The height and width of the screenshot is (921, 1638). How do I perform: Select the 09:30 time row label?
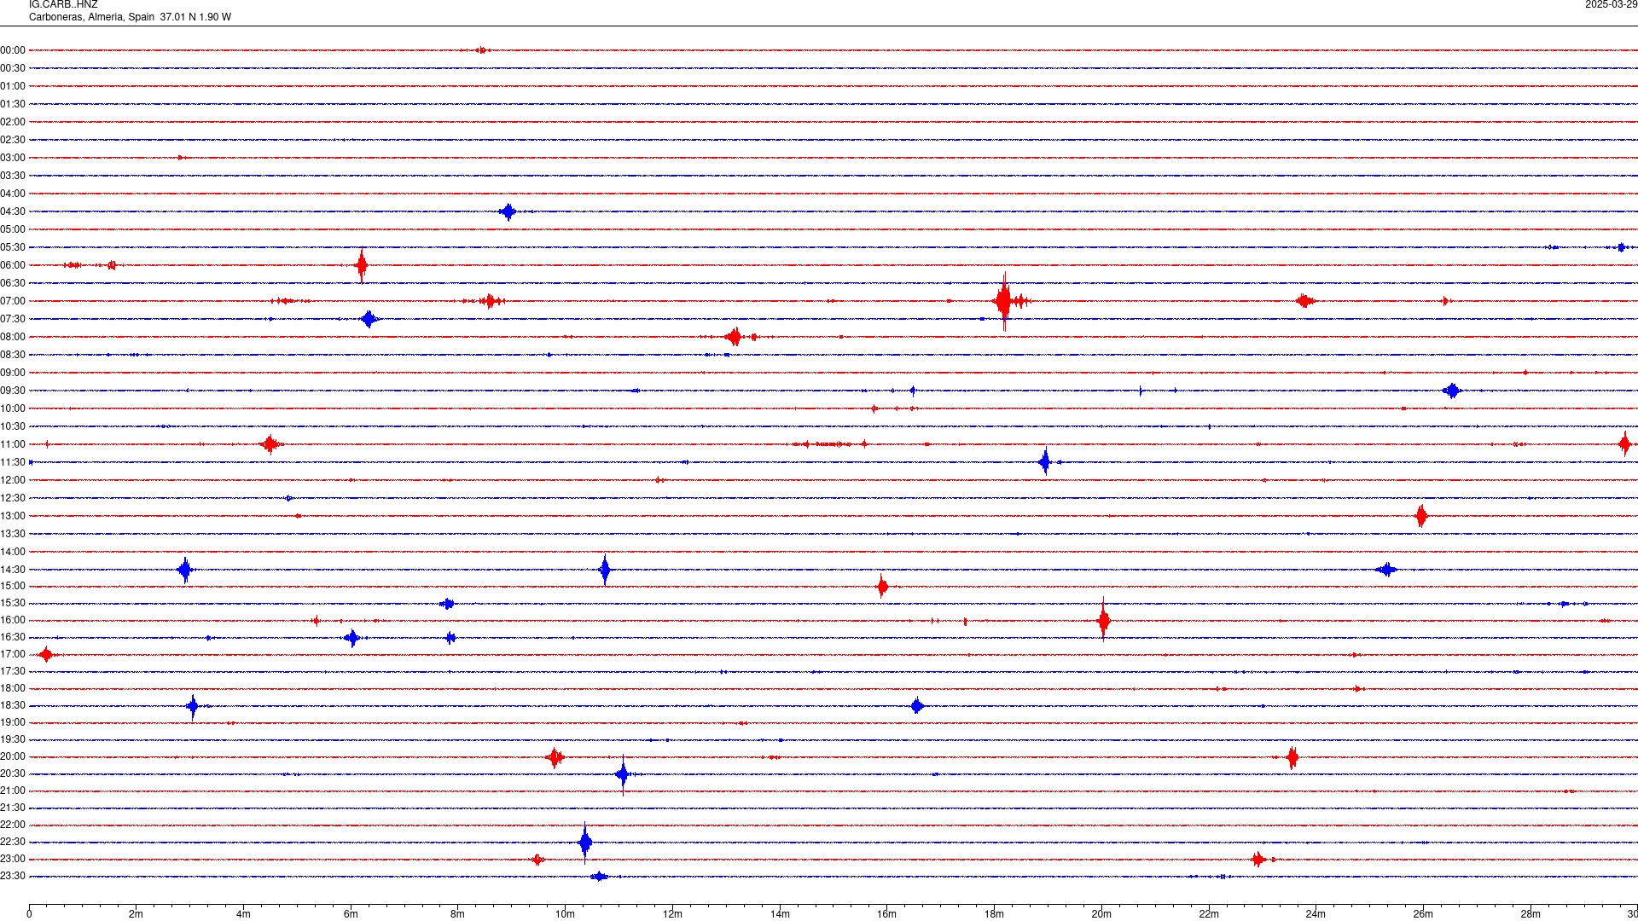(13, 391)
